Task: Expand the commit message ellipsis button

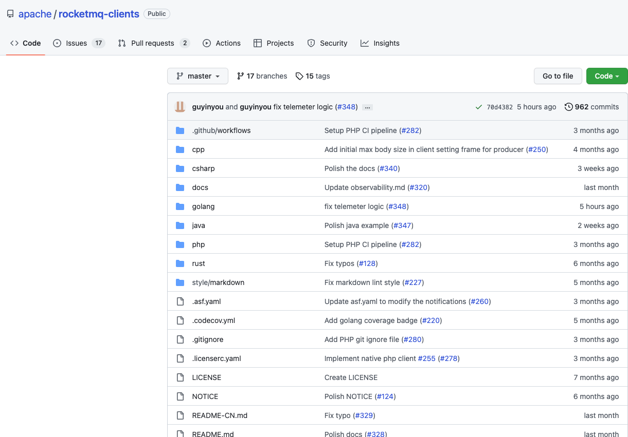Action: pos(367,107)
